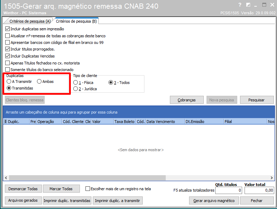Click the contrast square icon in title bar
277x209 pixels.
[x=248, y=5]
